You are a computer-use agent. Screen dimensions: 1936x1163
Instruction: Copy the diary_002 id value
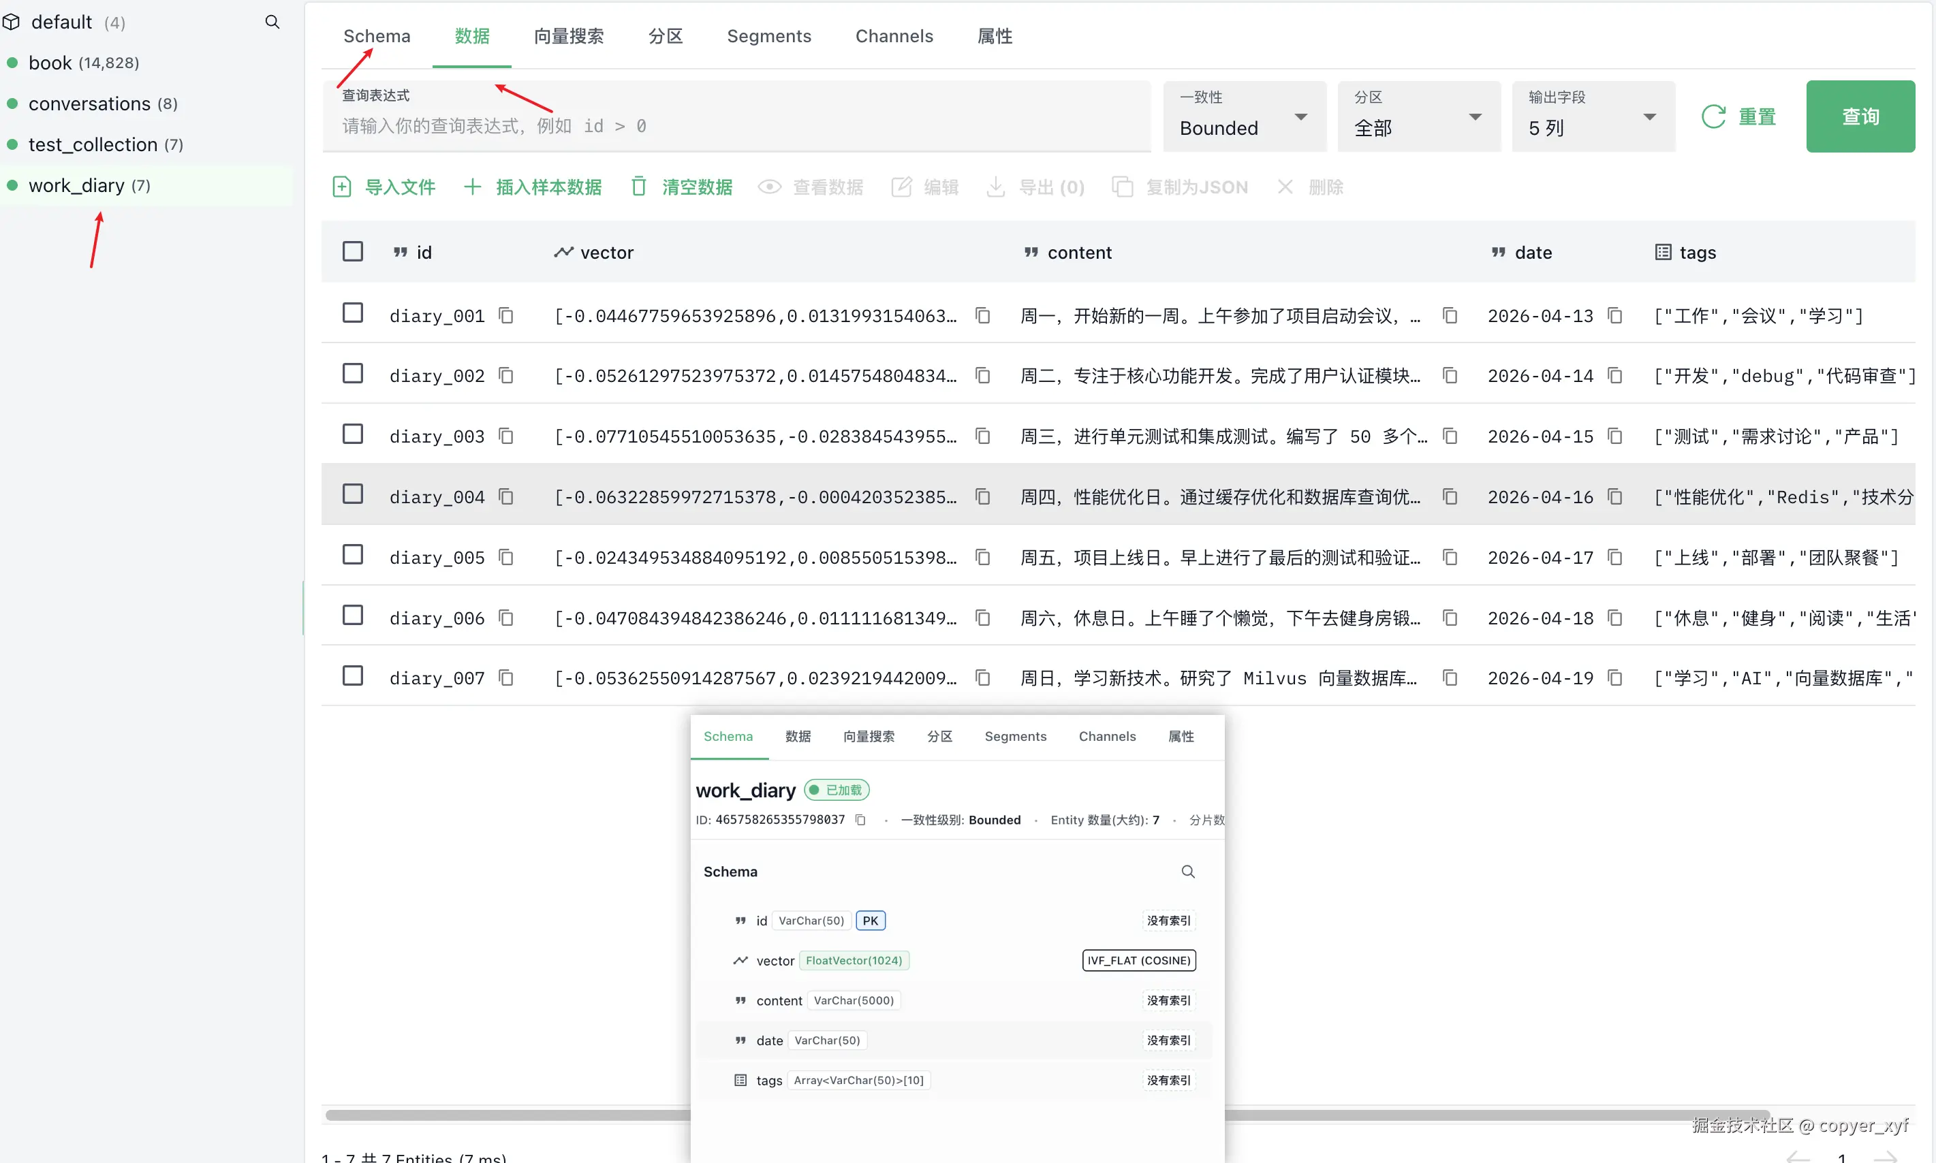click(x=506, y=376)
